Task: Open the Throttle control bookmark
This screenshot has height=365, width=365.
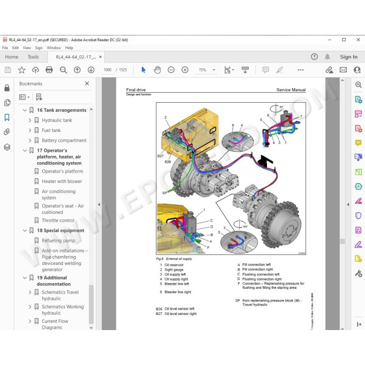Action: point(58,221)
